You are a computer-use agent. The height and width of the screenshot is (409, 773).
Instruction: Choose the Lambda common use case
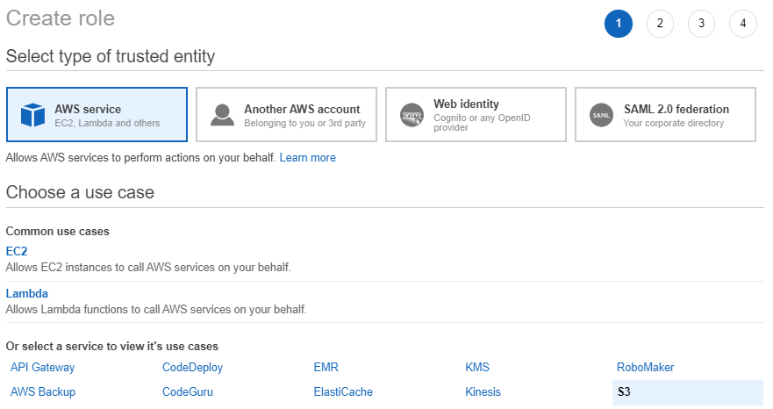26,293
